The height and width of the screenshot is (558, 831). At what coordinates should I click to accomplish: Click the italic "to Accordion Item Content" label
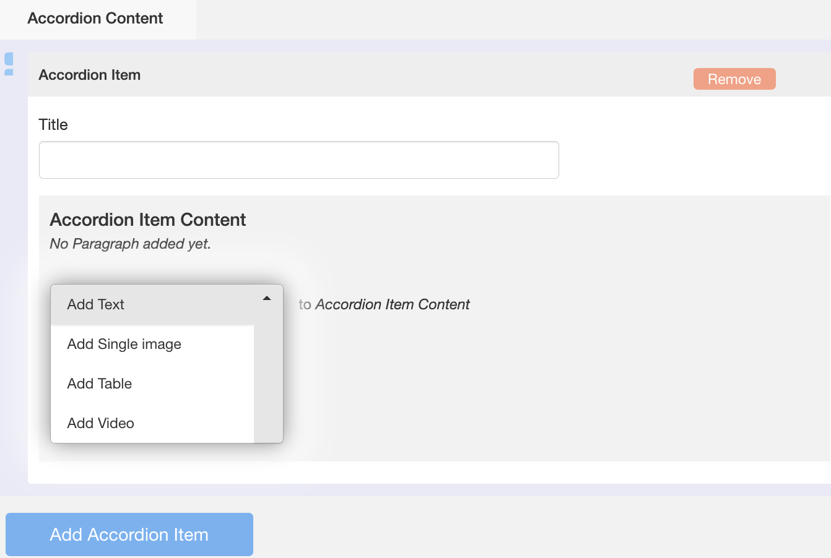tap(383, 304)
